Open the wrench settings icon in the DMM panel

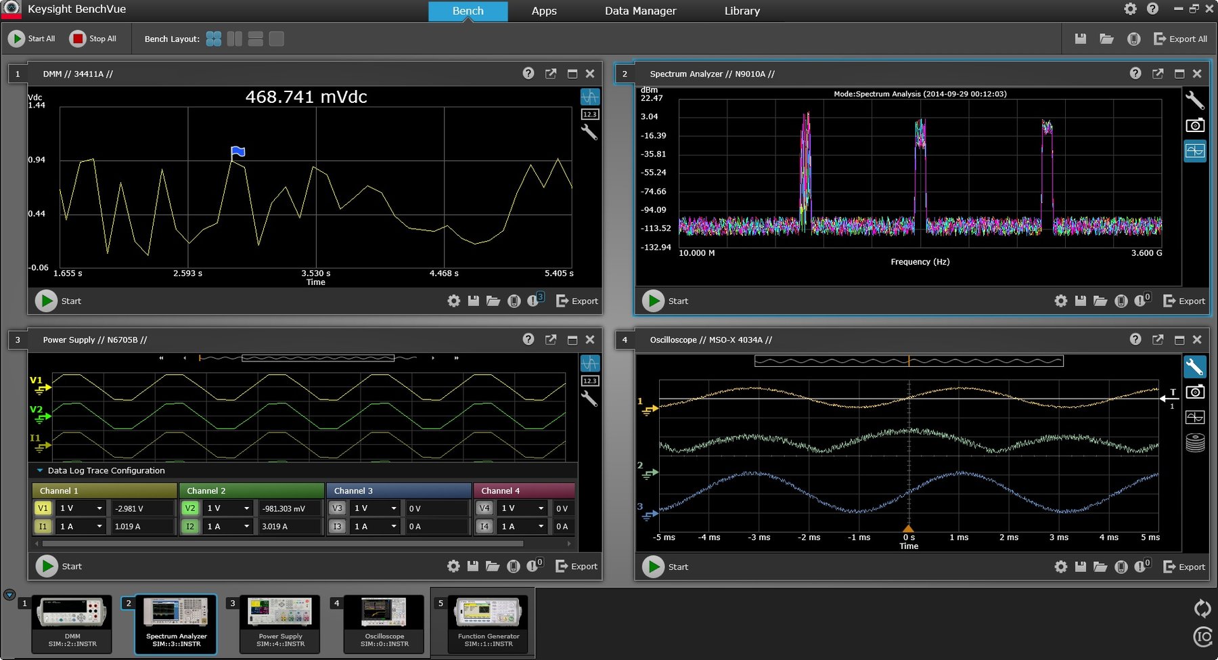point(589,133)
